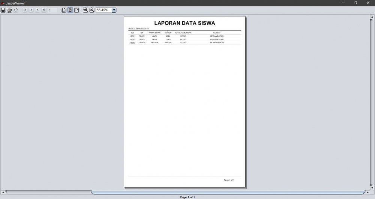
Task: Toggle Fit Width view mode
Action: (x=76, y=10)
